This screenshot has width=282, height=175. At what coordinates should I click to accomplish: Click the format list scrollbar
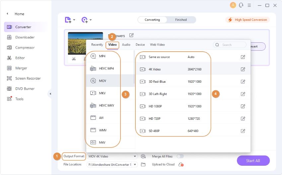(134, 67)
